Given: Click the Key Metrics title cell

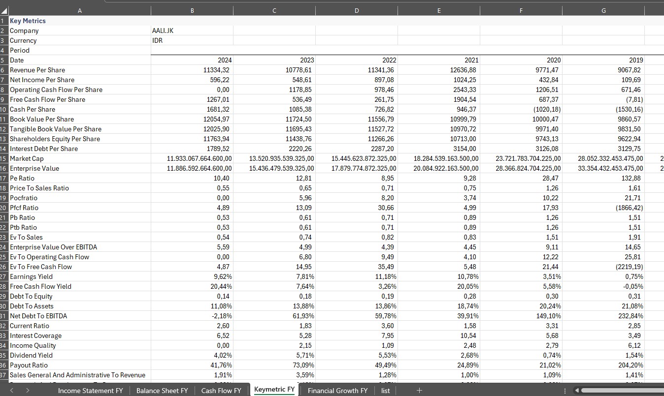Looking at the screenshot, I should [x=28, y=21].
